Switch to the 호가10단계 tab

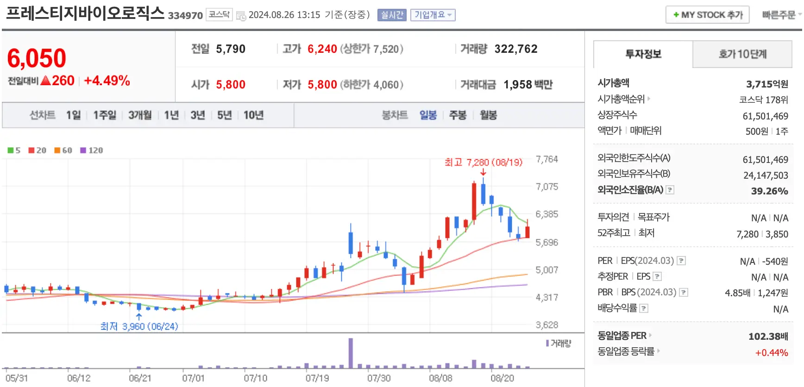[742, 54]
